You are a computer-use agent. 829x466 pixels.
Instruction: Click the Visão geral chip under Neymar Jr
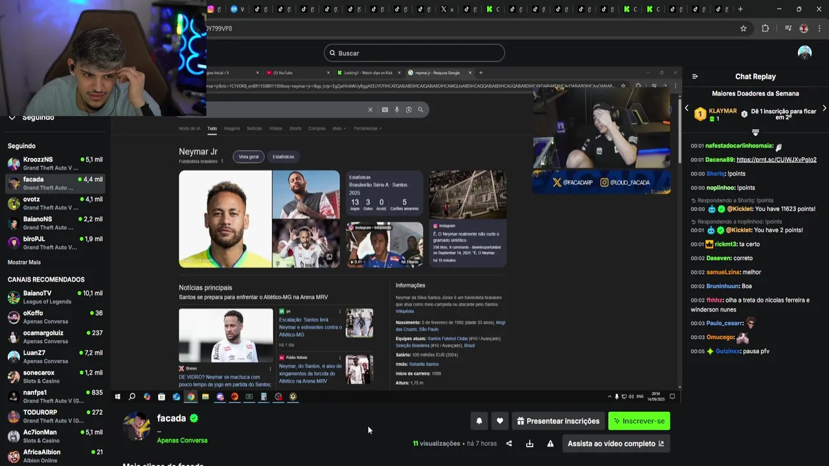point(249,157)
